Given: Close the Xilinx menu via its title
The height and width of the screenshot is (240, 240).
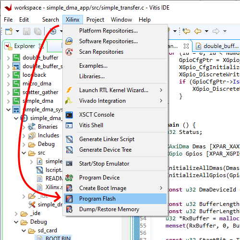Looking at the screenshot, I should [72, 20].
